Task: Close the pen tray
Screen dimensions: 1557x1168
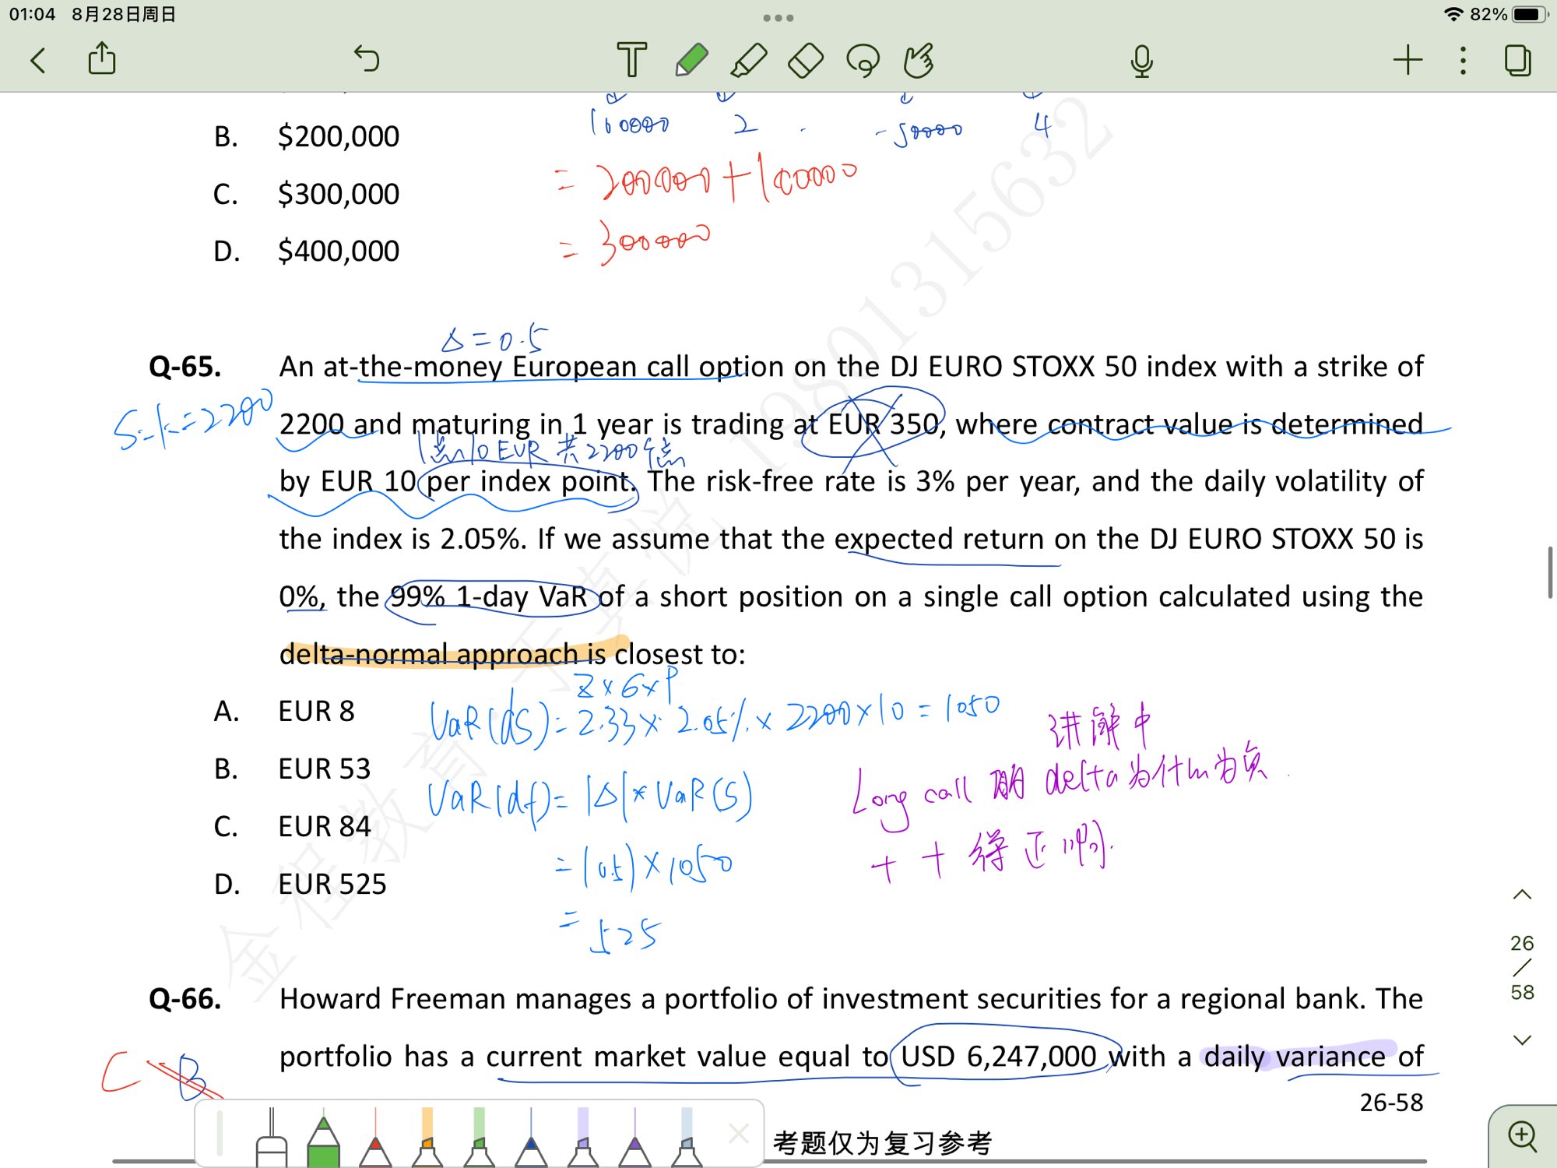Action: (x=738, y=1134)
